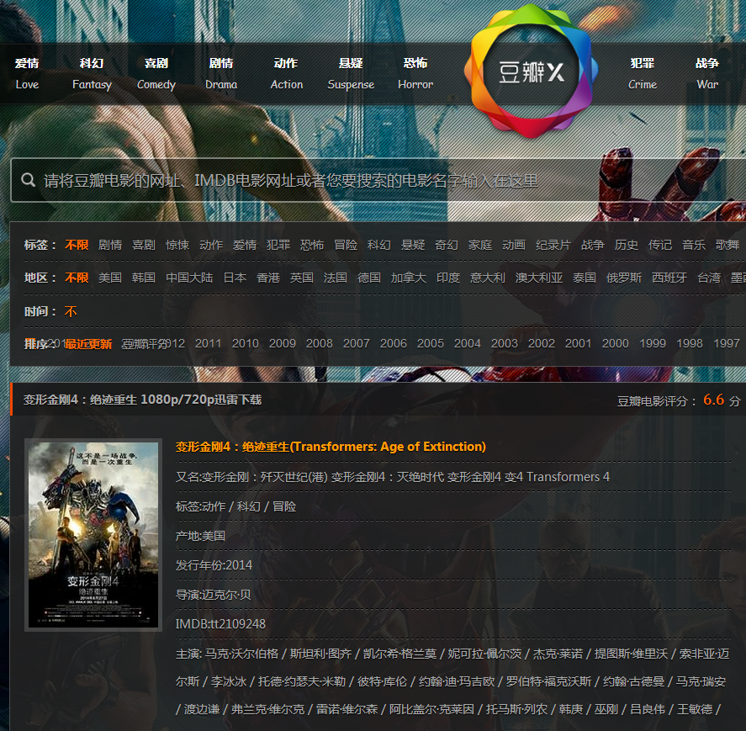Choose 法国 region filter
Image resolution: width=746 pixels, height=731 pixels.
(x=336, y=278)
